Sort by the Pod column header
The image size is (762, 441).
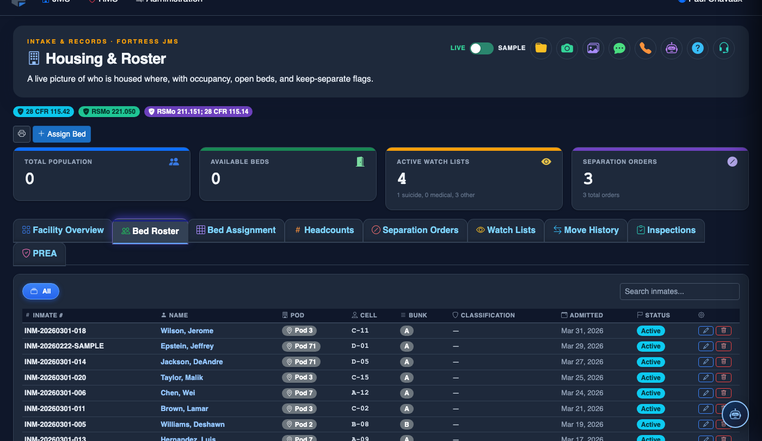click(293, 315)
